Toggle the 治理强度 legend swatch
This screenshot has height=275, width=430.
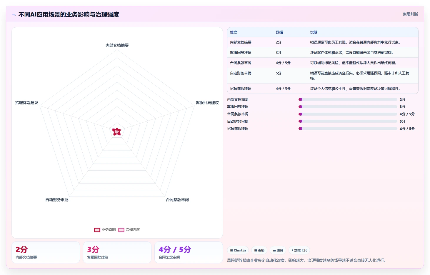pos(121,230)
